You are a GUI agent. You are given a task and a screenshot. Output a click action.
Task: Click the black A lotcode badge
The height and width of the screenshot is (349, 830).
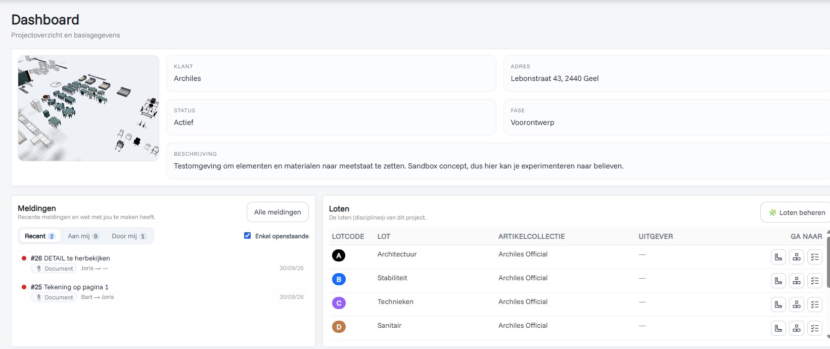(339, 255)
